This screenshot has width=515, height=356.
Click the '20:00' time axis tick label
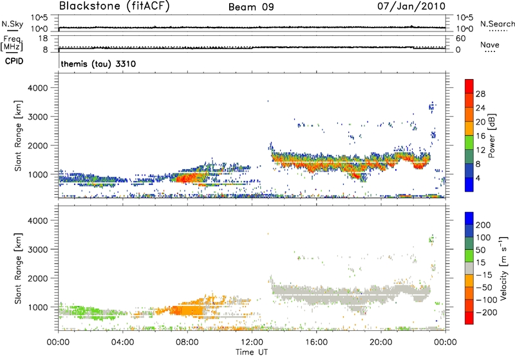[381, 343]
